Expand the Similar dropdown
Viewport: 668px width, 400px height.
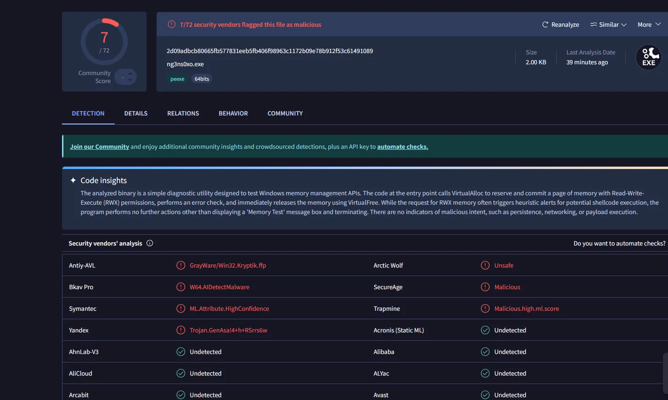(624, 25)
